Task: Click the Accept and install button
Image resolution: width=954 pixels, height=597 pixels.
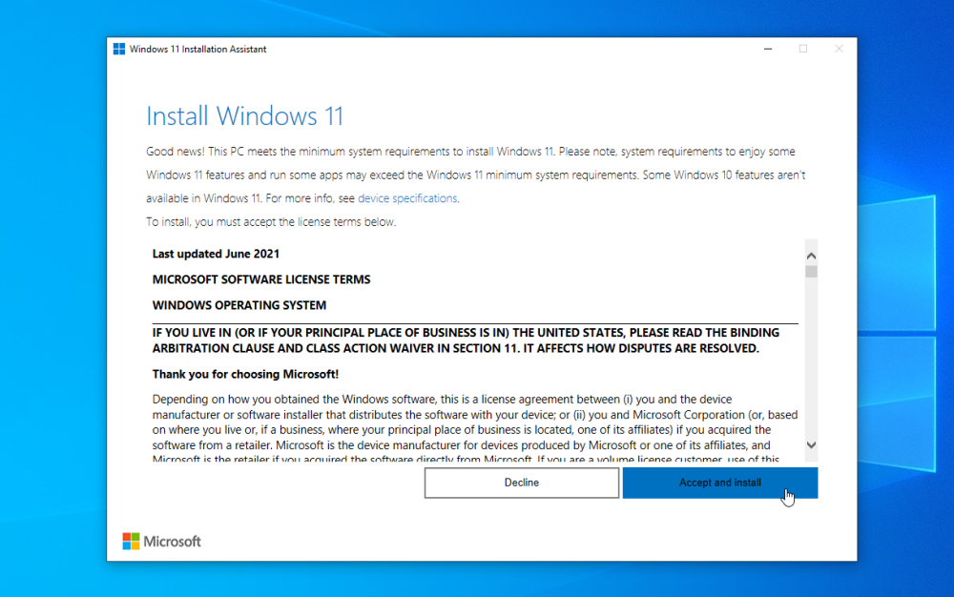Action: point(719,483)
